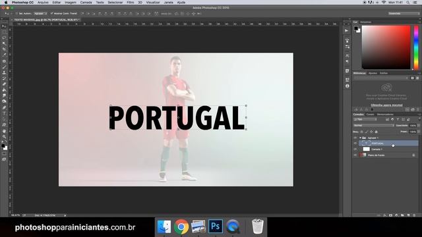422x237 pixels.
Task: Select the Hand tool
Action: 4,131
